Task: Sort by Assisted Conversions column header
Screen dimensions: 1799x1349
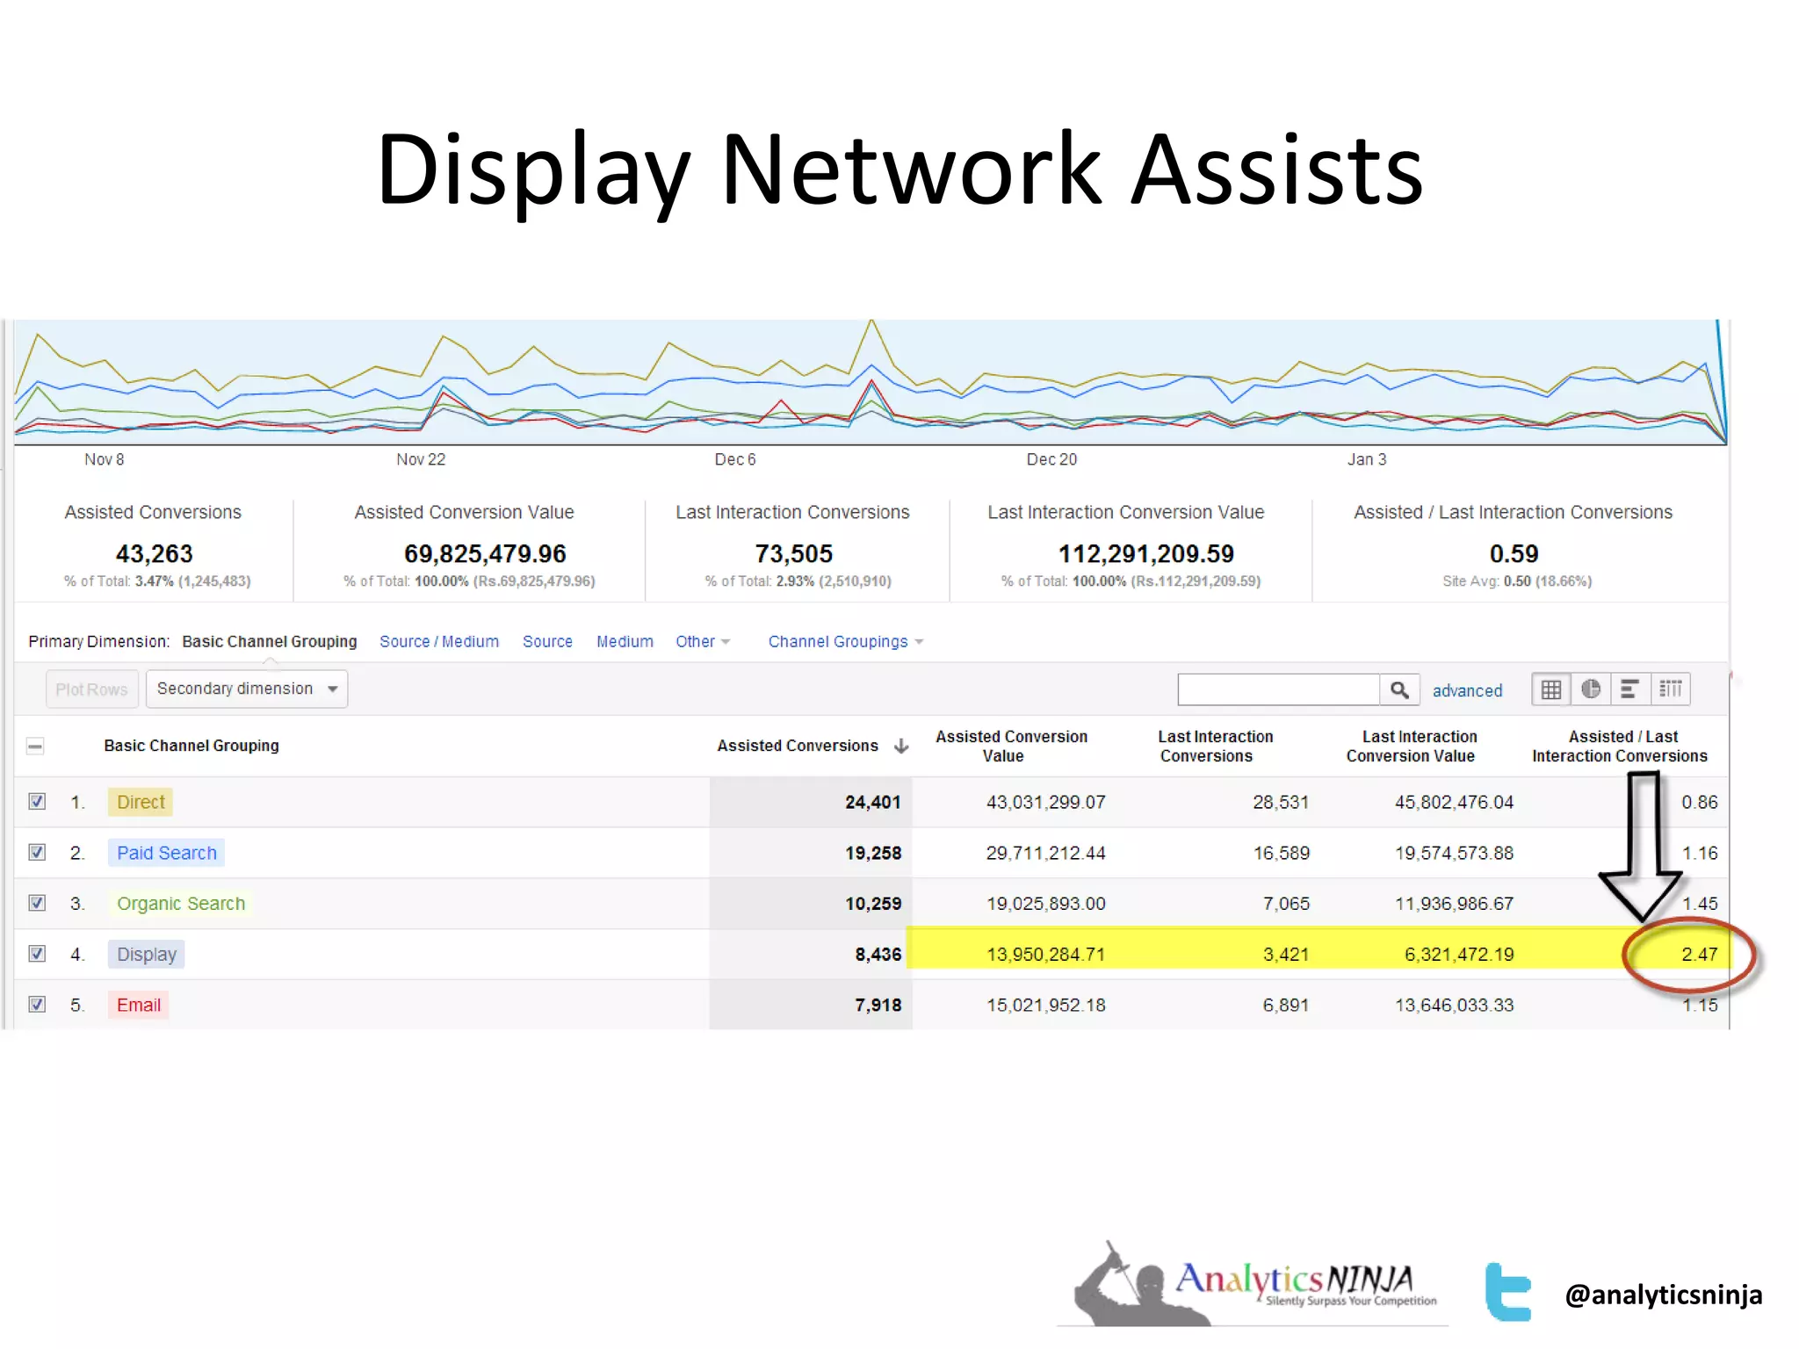Action: pyautogui.click(x=798, y=746)
